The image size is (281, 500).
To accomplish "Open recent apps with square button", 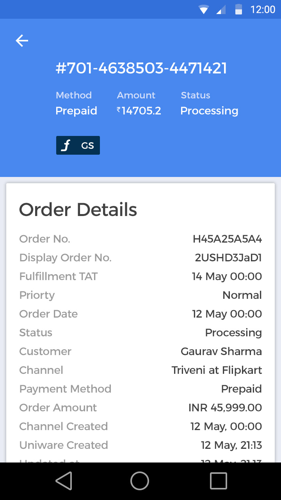I will pyautogui.click(x=218, y=481).
